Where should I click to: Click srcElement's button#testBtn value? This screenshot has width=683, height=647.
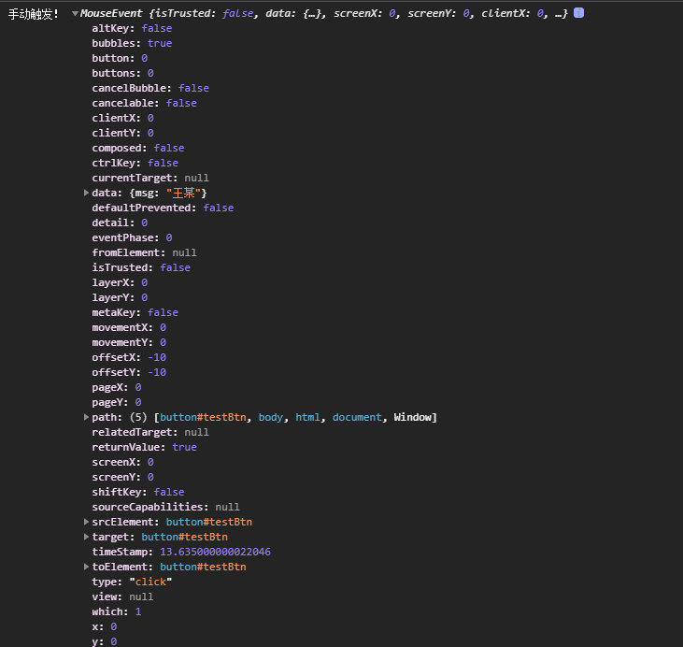click(209, 522)
